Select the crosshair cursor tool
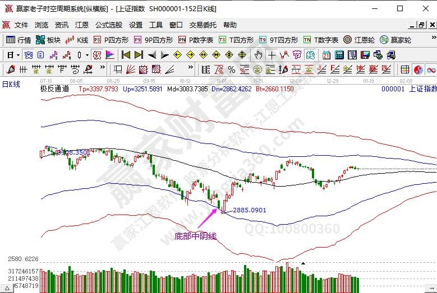Viewport: 437px width, 293px height. click(x=272, y=55)
